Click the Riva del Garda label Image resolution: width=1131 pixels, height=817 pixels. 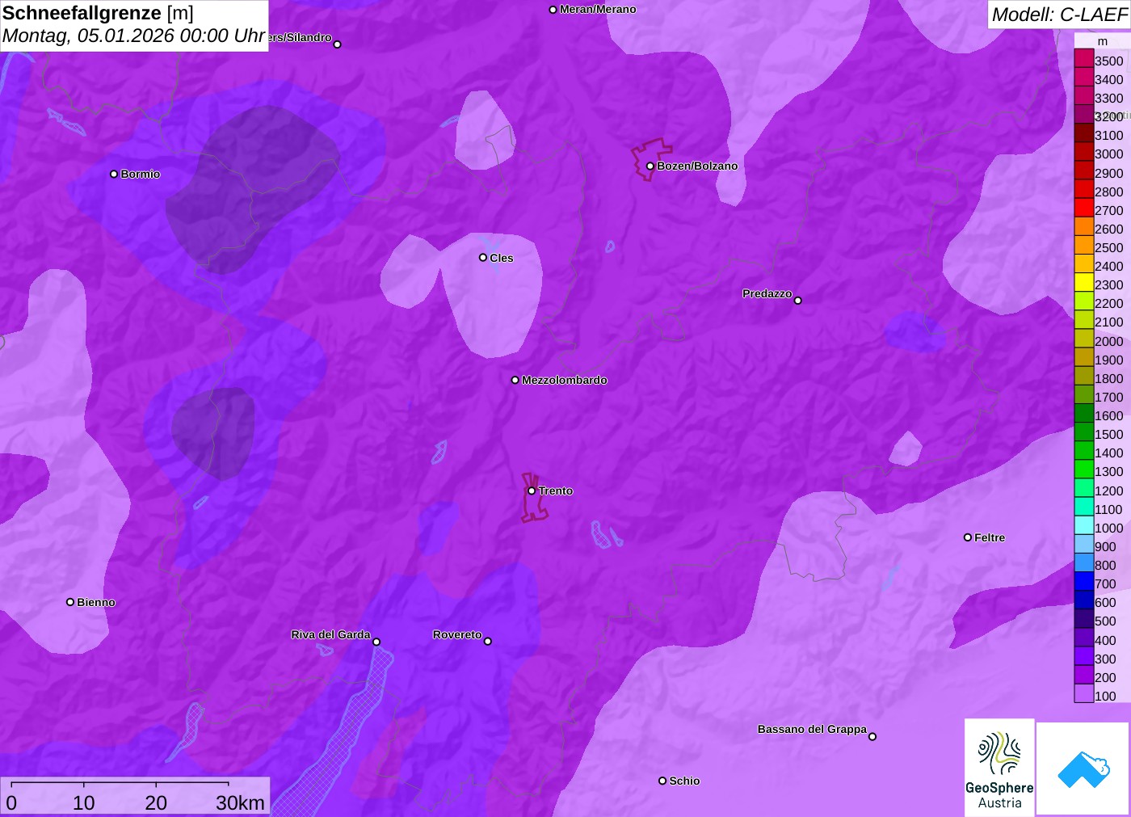(330, 634)
